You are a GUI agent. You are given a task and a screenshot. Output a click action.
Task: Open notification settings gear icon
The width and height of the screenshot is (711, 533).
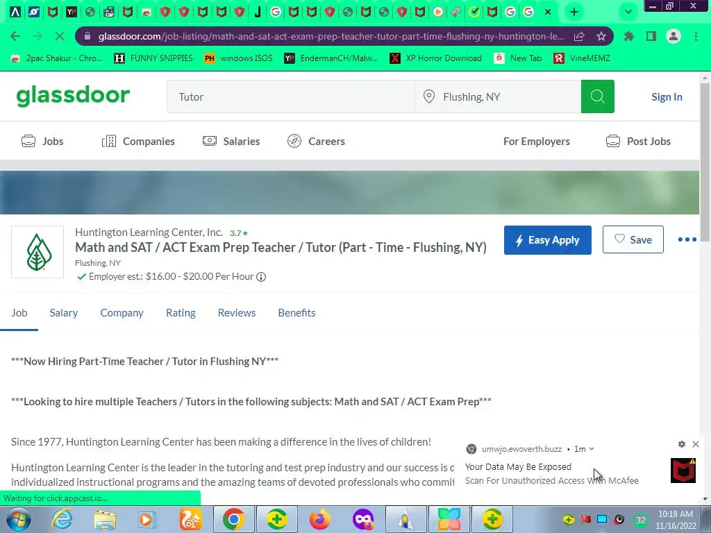click(x=682, y=444)
